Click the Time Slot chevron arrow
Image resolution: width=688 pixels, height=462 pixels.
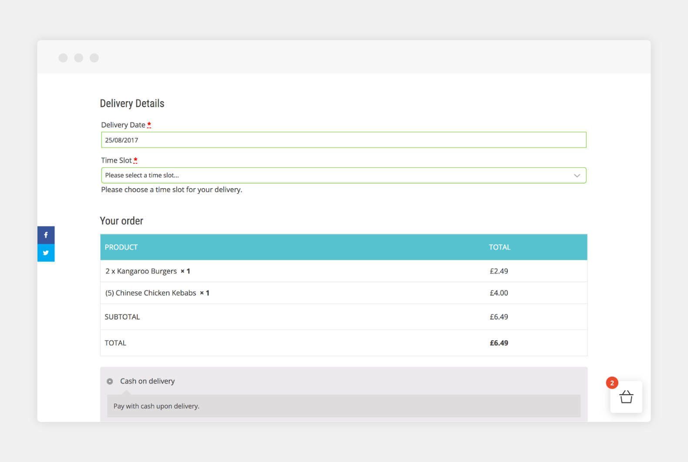[x=577, y=175]
